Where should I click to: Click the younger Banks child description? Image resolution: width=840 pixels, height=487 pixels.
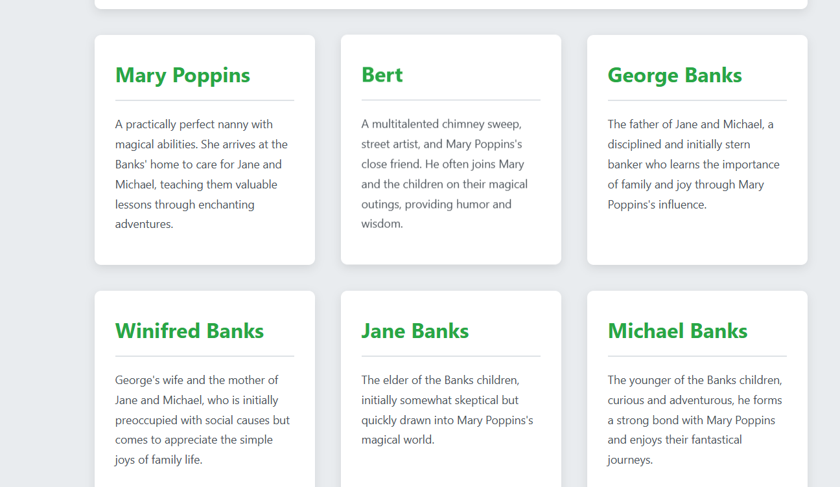[695, 420]
